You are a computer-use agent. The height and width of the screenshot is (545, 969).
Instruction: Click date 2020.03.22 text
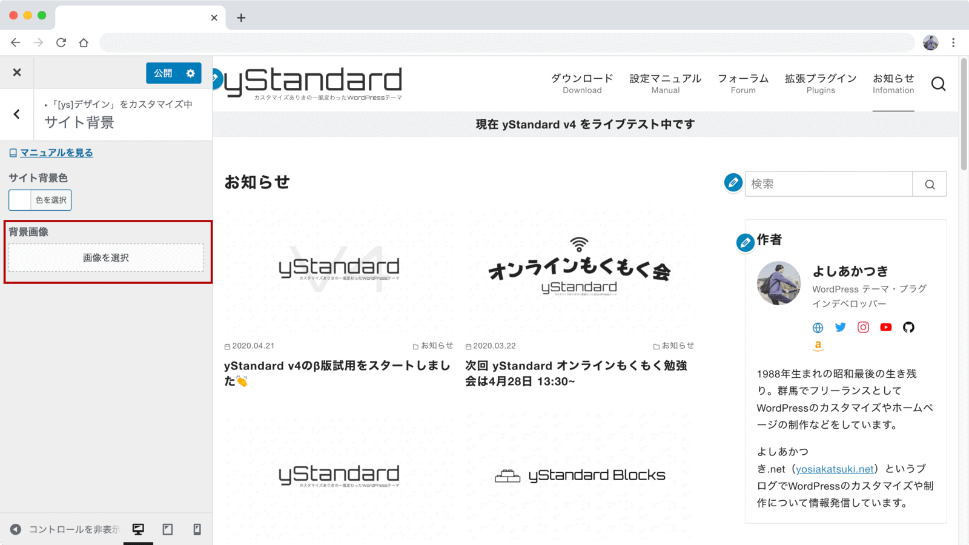[494, 346]
